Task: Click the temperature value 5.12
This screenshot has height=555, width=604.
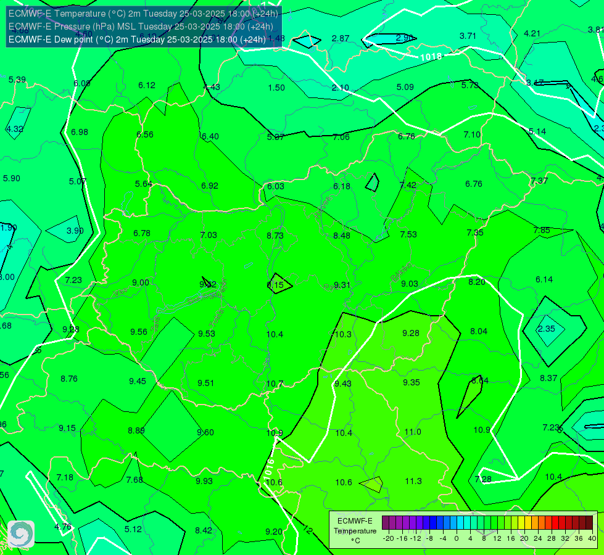Action: pyautogui.click(x=133, y=529)
